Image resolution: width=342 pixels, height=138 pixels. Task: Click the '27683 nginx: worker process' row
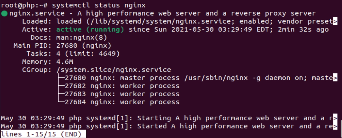tap(122, 94)
